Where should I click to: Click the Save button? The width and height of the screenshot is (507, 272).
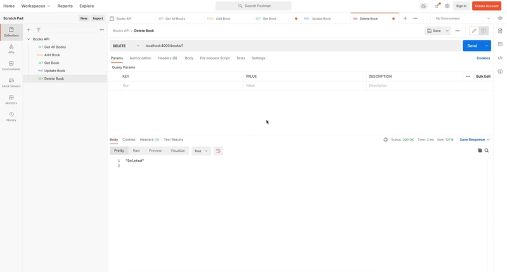[x=434, y=30]
